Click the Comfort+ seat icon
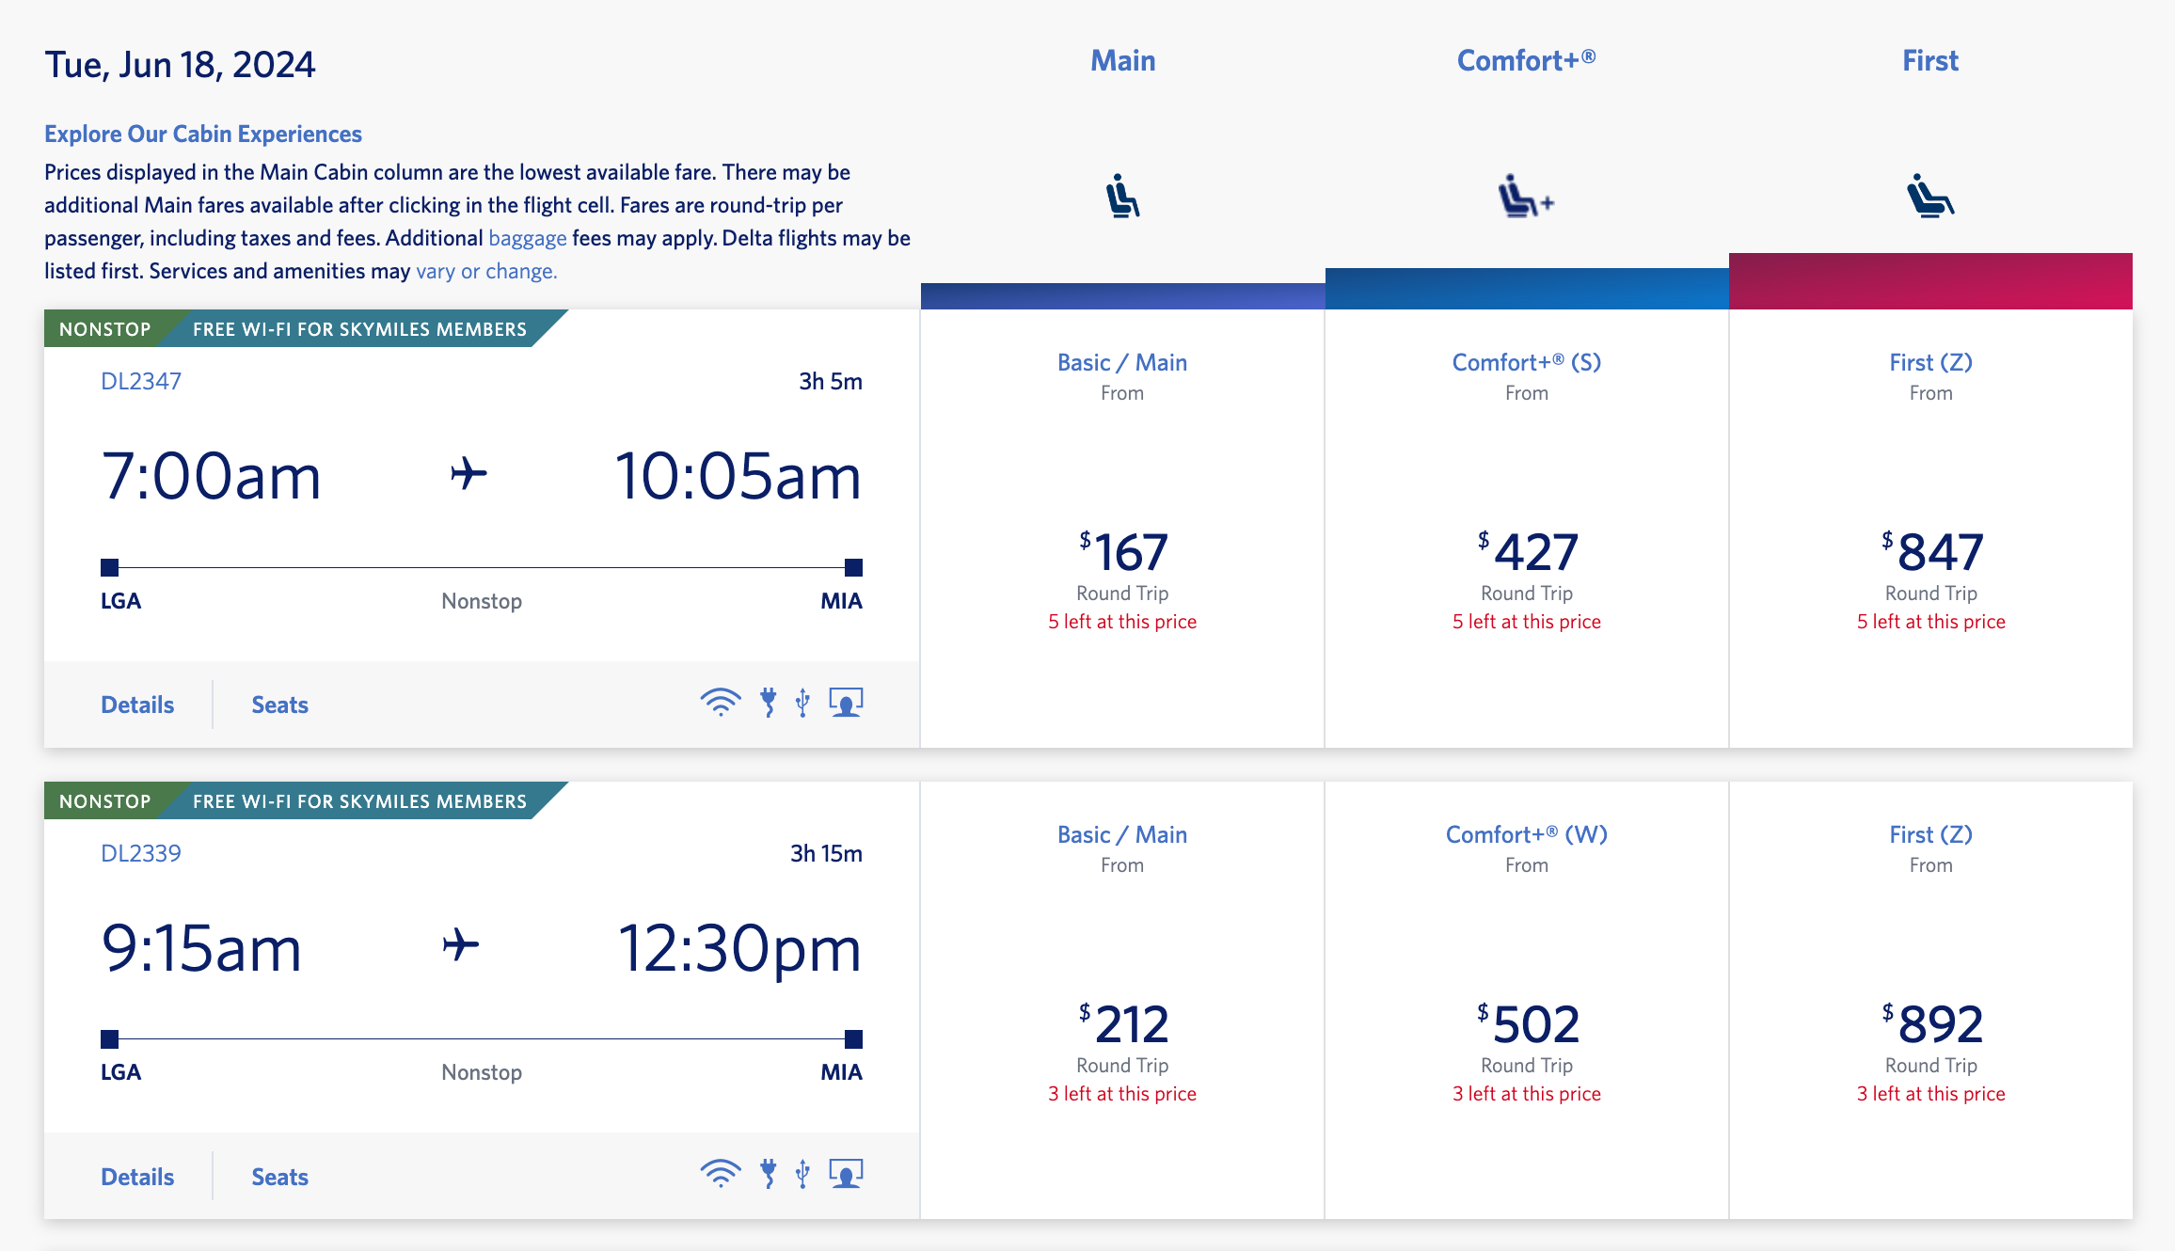The width and height of the screenshot is (2175, 1251). click(x=1525, y=197)
